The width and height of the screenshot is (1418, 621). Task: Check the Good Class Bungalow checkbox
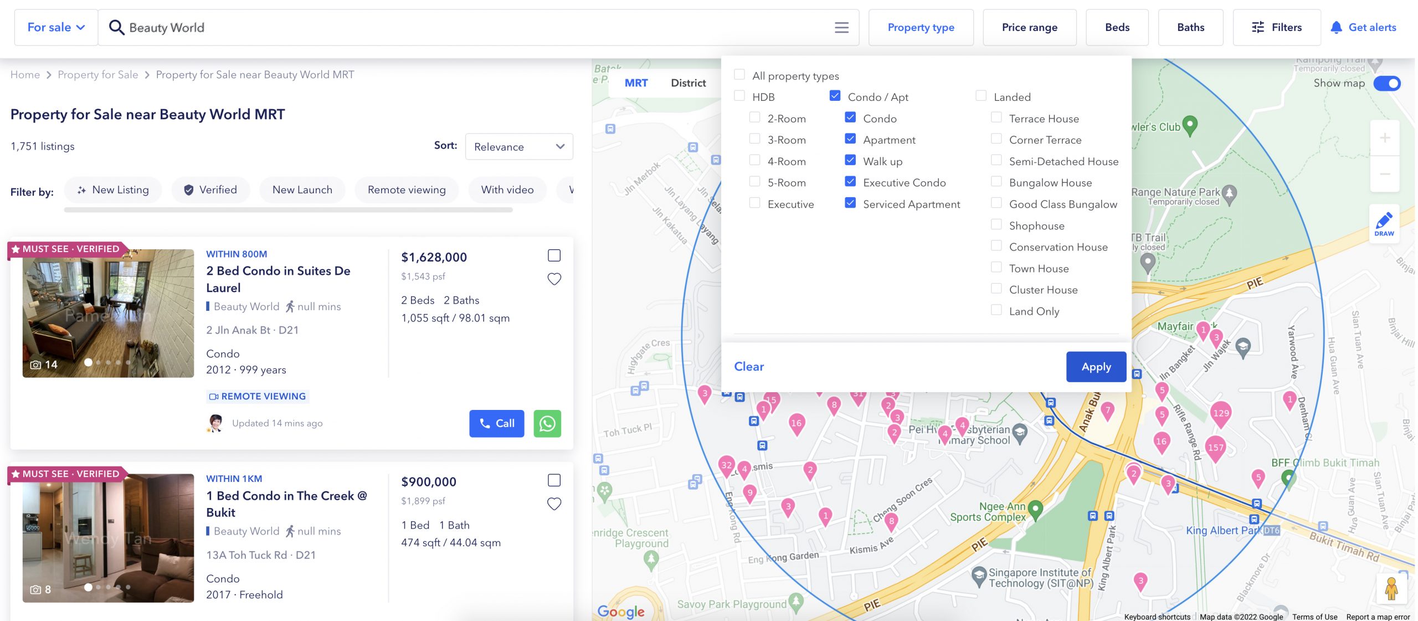point(996,203)
